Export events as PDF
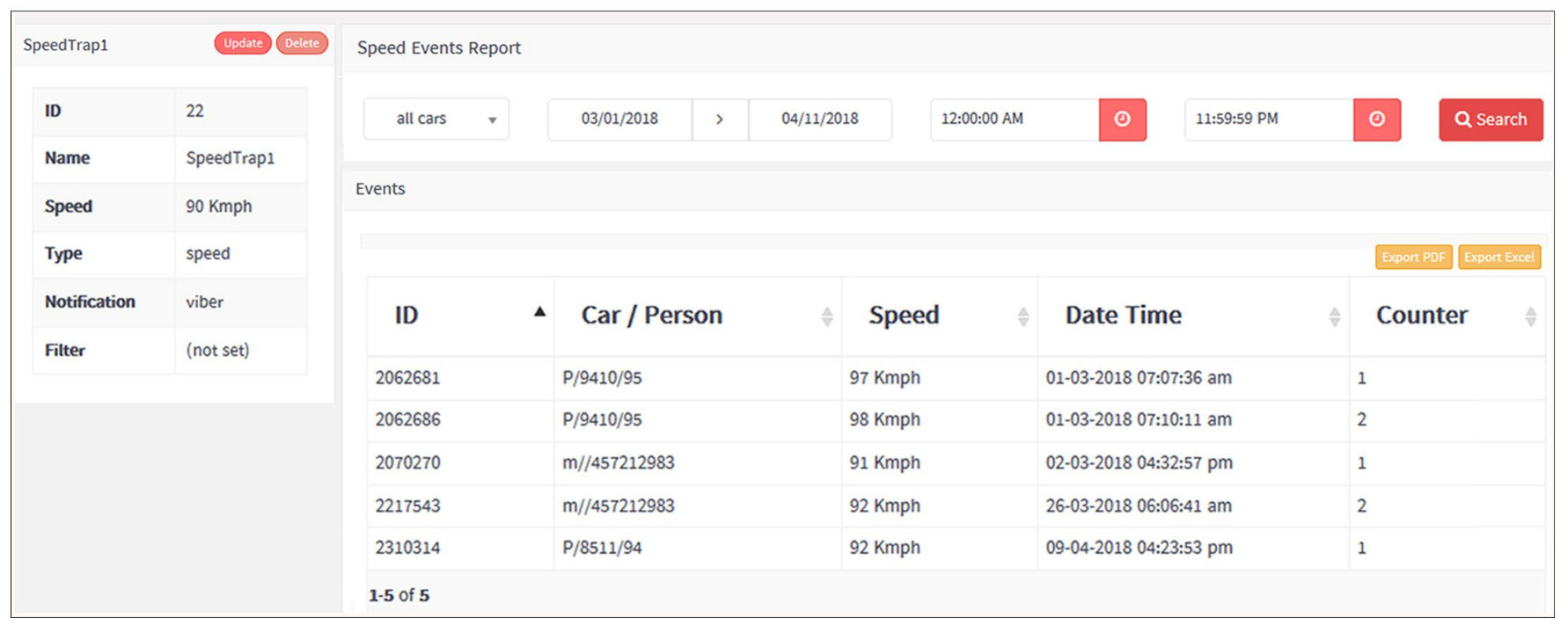 click(1413, 257)
